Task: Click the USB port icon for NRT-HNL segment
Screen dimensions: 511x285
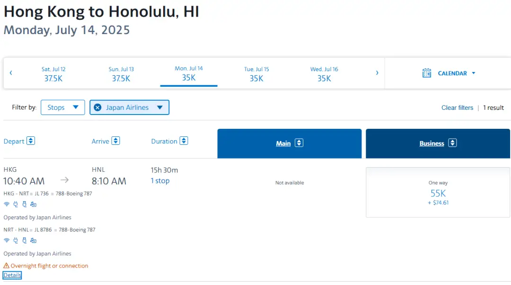Action: coord(25,240)
